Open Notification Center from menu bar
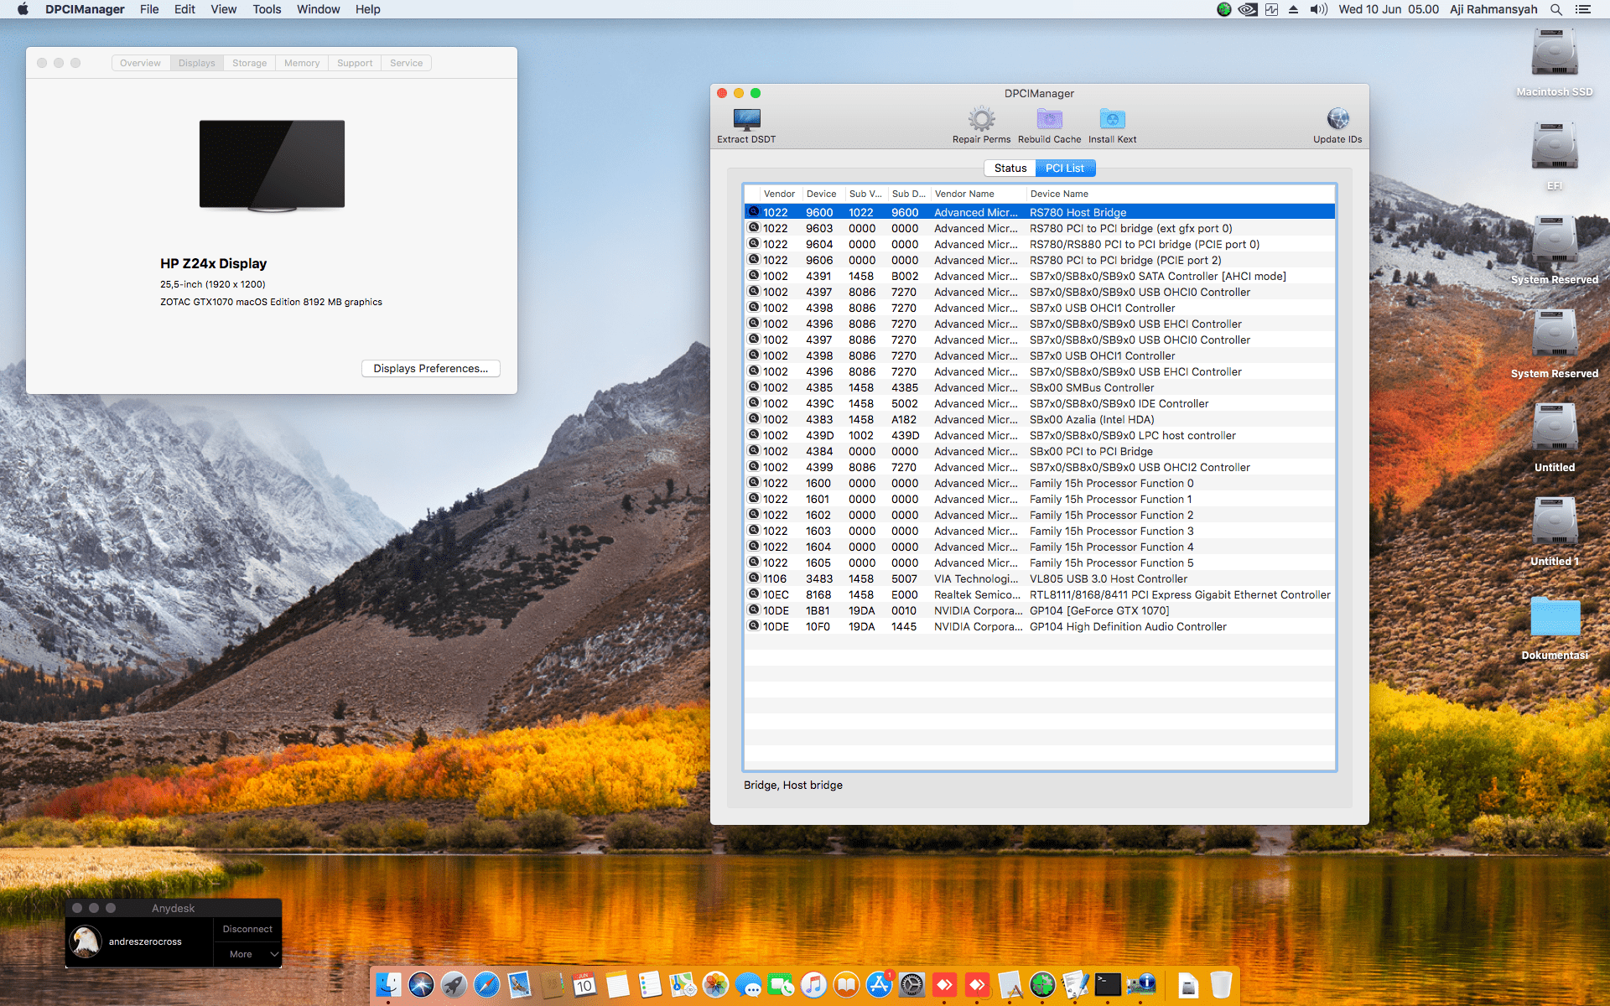 click(x=1583, y=9)
